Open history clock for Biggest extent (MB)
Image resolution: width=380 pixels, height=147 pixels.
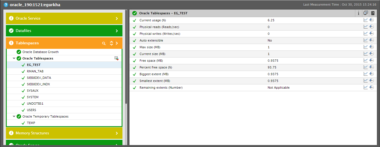[372, 74]
